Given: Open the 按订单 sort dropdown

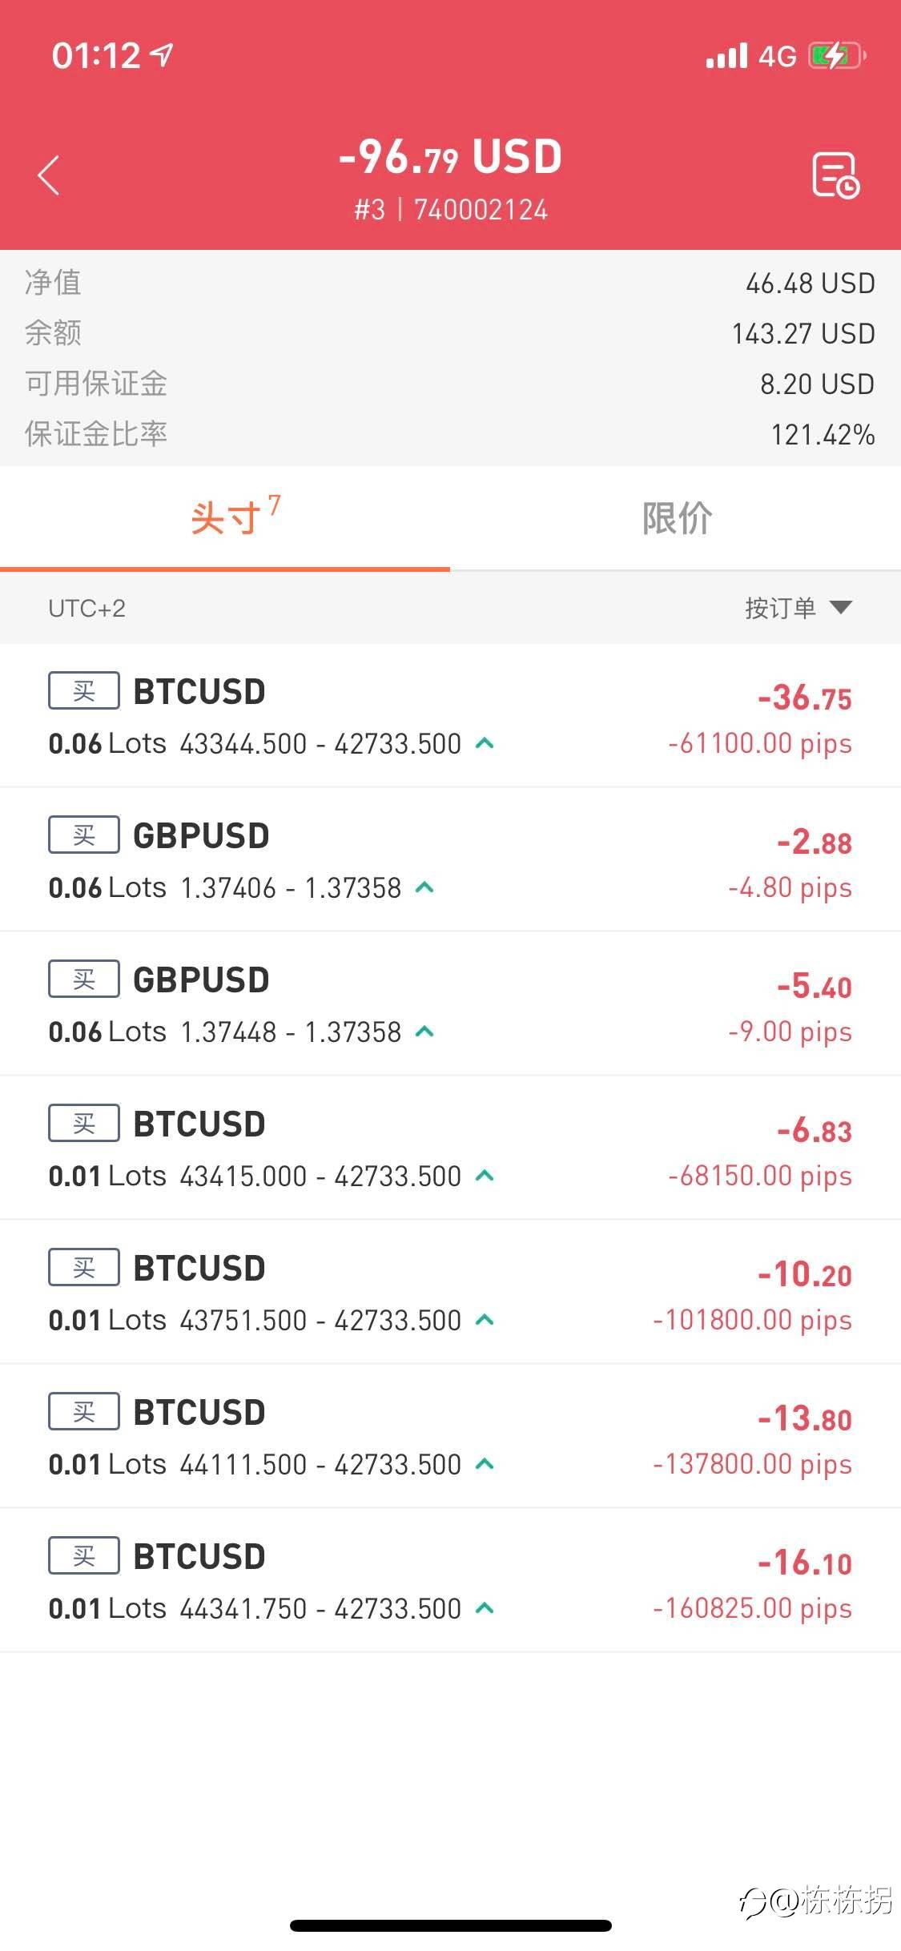Looking at the screenshot, I should tap(798, 608).
